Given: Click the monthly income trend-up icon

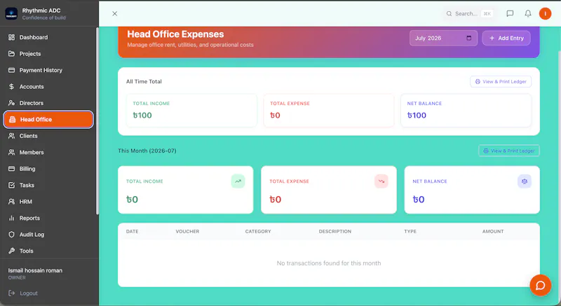Looking at the screenshot, I should point(238,181).
